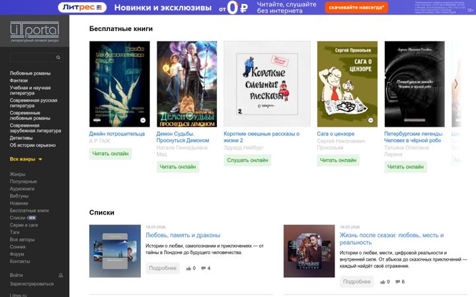Open the Фэнтези genre
This screenshot has width=476, height=297.
coord(19,81)
